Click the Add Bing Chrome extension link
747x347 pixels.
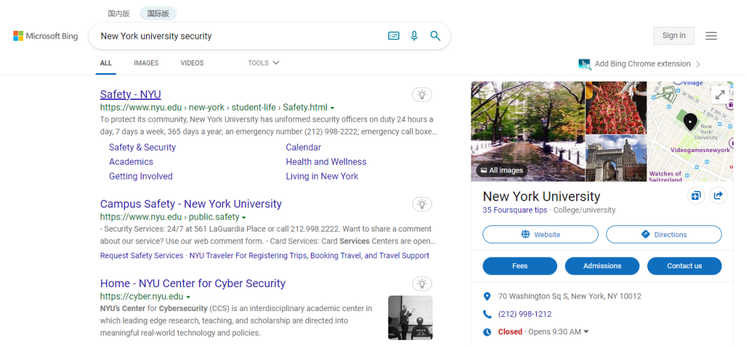click(642, 64)
